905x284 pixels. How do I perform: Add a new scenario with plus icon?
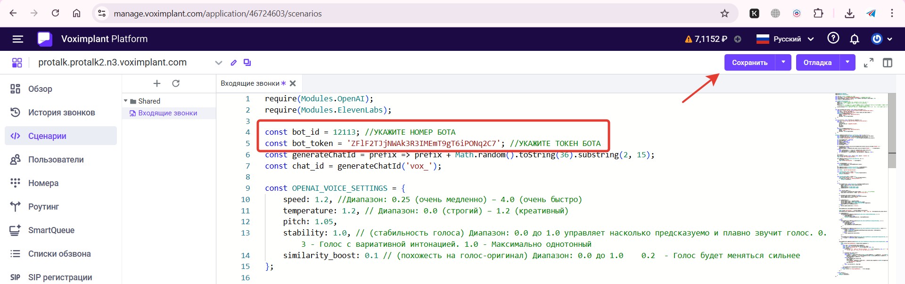(x=157, y=83)
